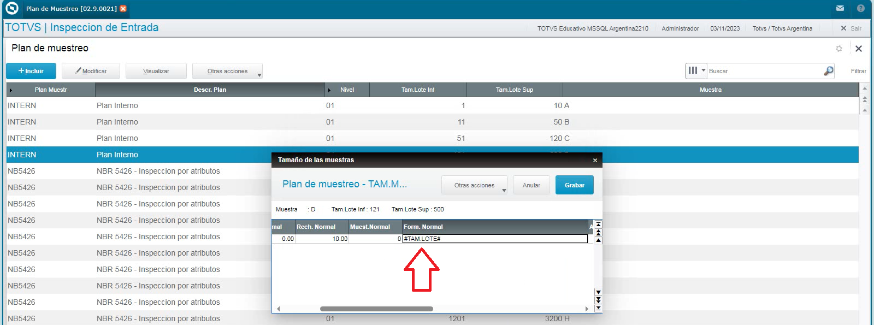Click the Modificar button
874x325 pixels.
click(91, 71)
